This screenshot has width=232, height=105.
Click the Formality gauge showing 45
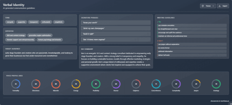16,84
